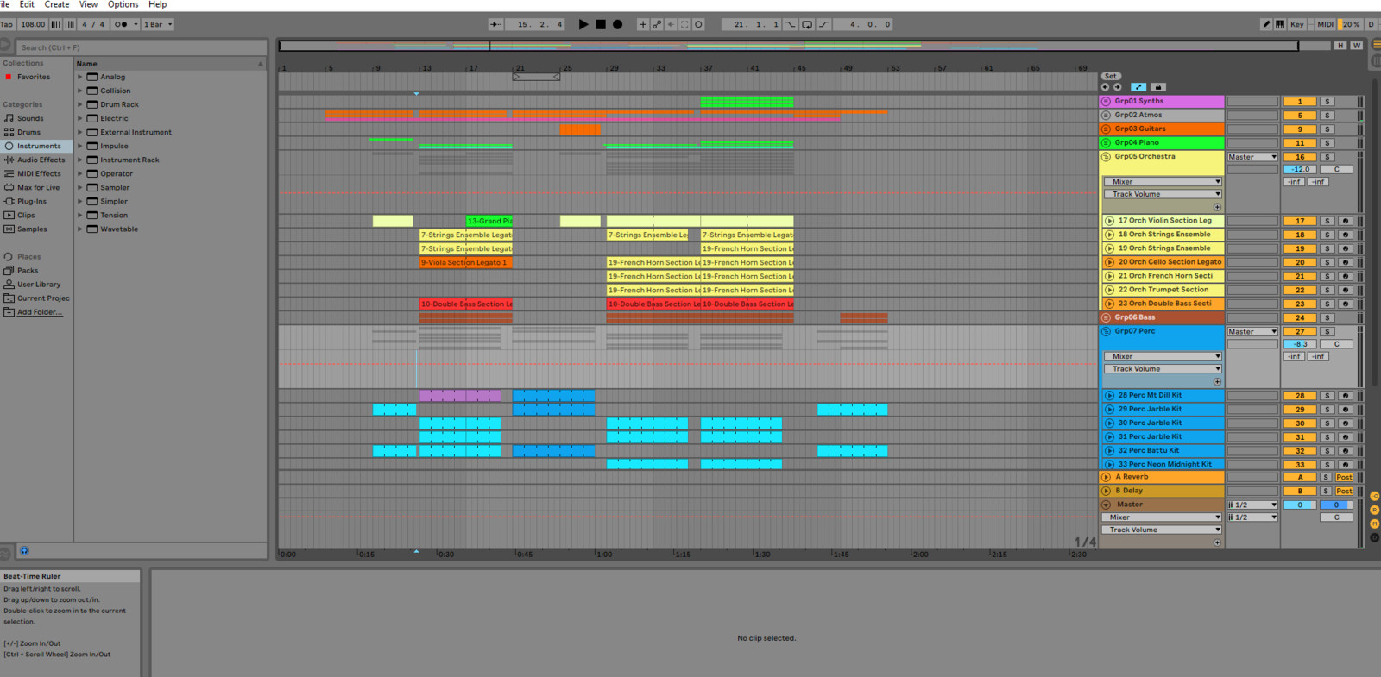The image size is (1381, 677).
Task: Toggle Automation Arm icon in transport
Action: pos(657,24)
